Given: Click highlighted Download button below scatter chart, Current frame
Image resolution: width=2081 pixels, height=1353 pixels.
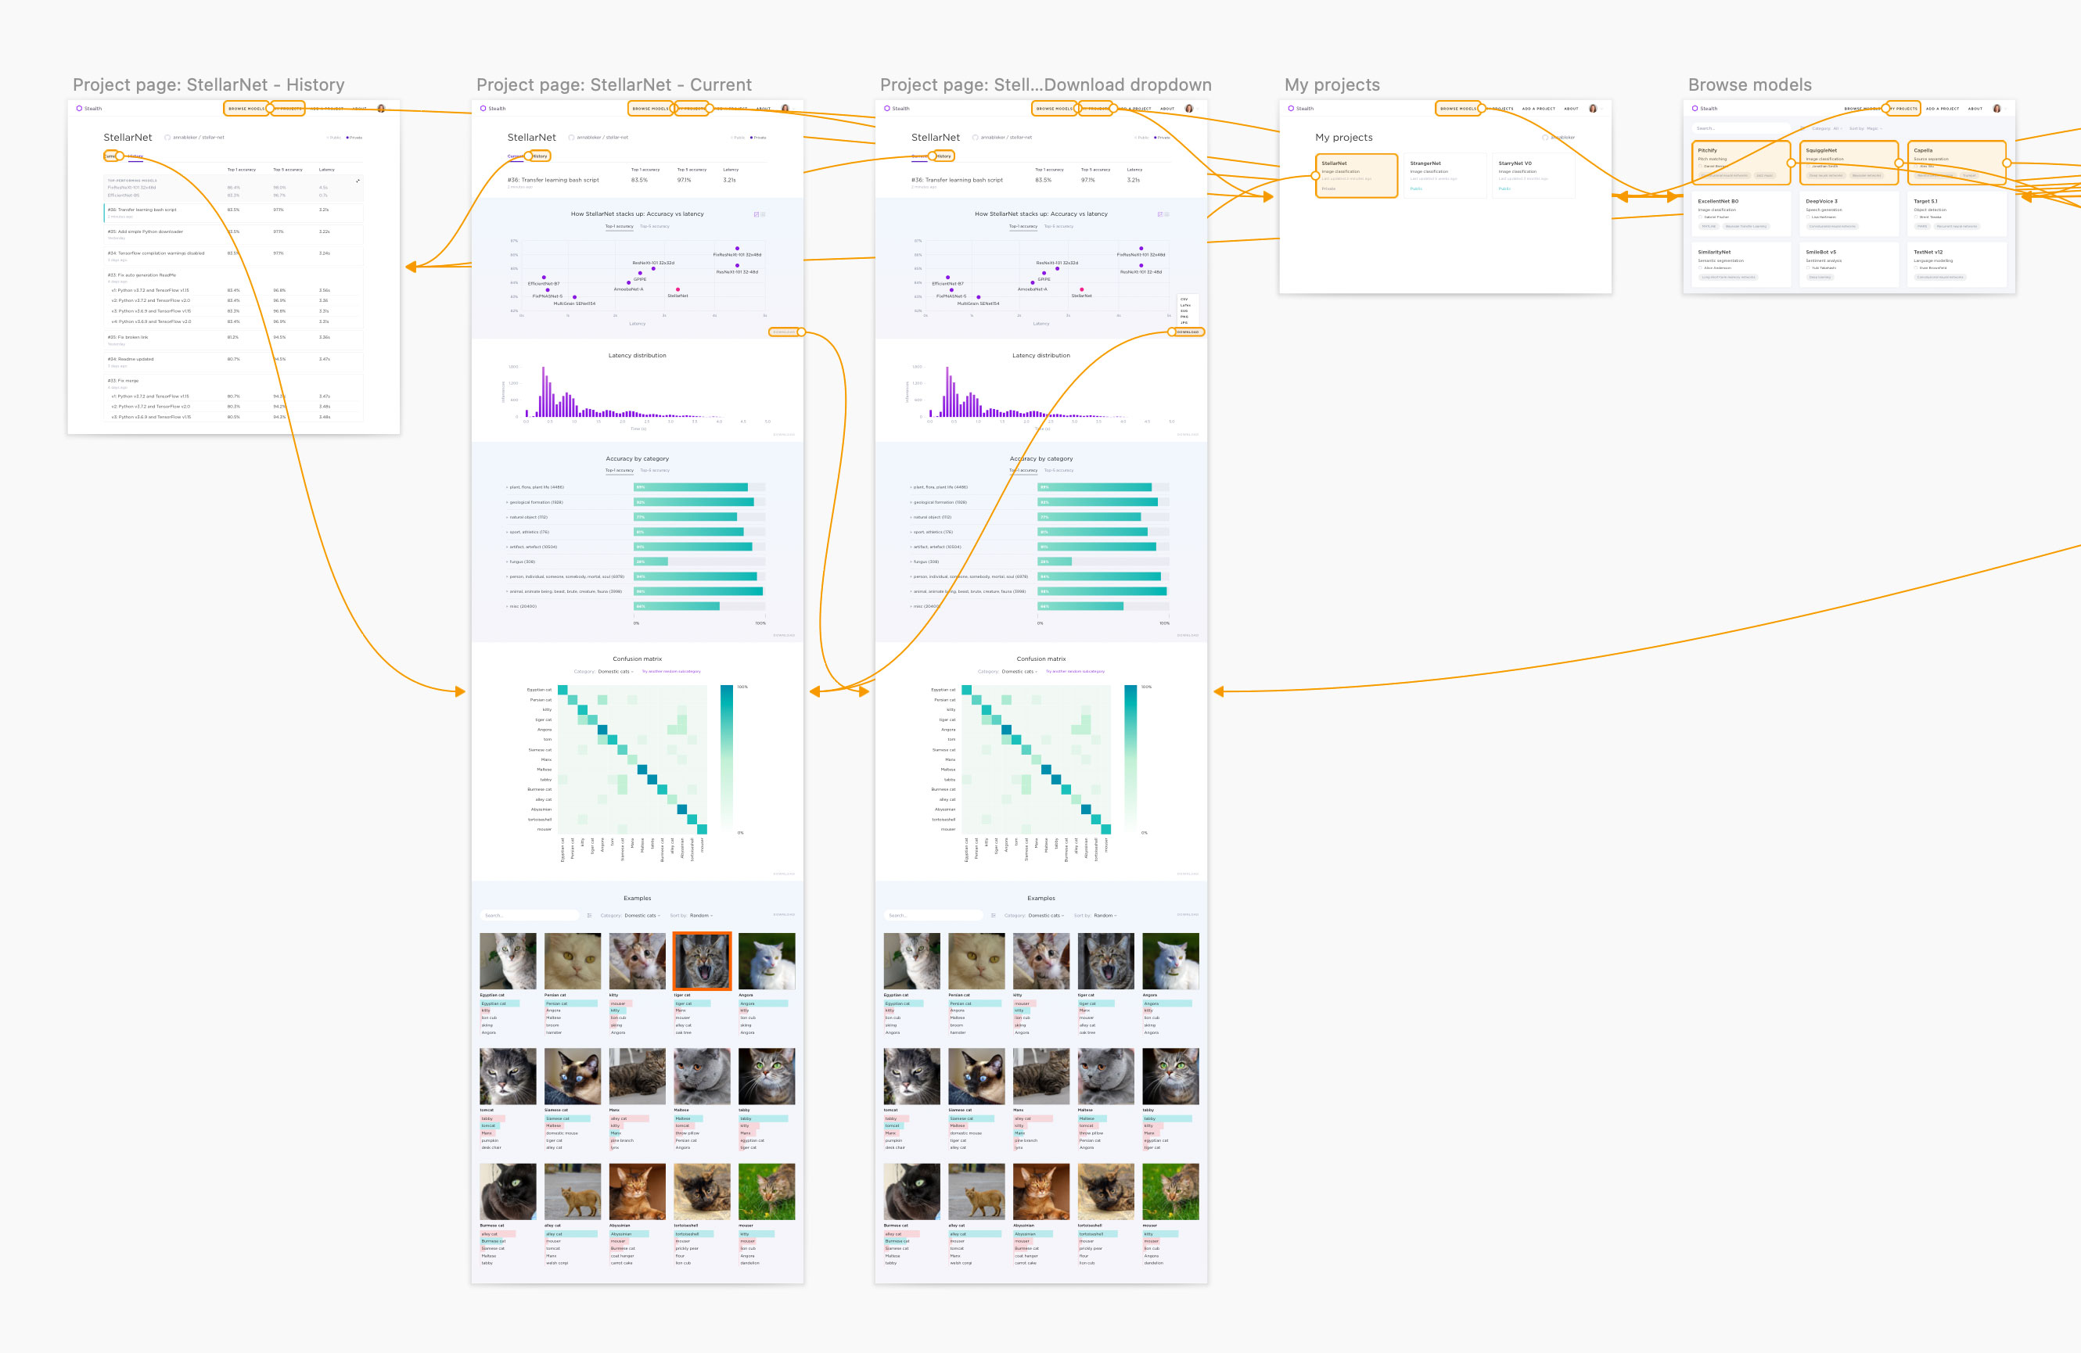Looking at the screenshot, I should tap(783, 332).
